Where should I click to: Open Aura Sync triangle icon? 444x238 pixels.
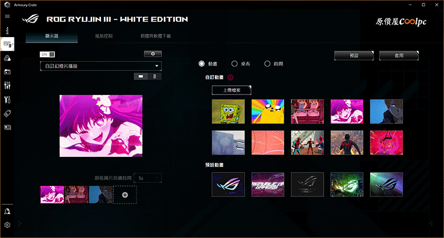[x=7, y=58]
